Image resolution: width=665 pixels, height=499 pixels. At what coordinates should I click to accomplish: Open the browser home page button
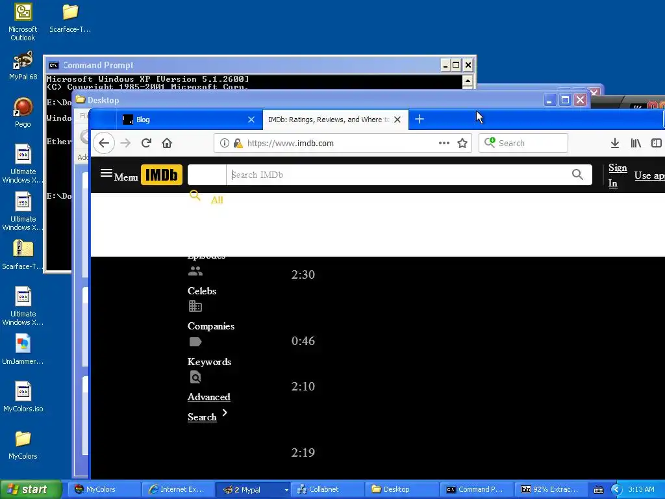[x=167, y=143]
